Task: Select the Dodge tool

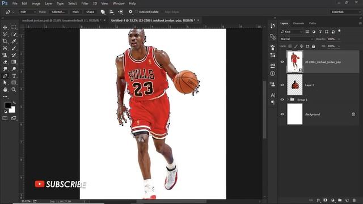Action: click(14, 69)
